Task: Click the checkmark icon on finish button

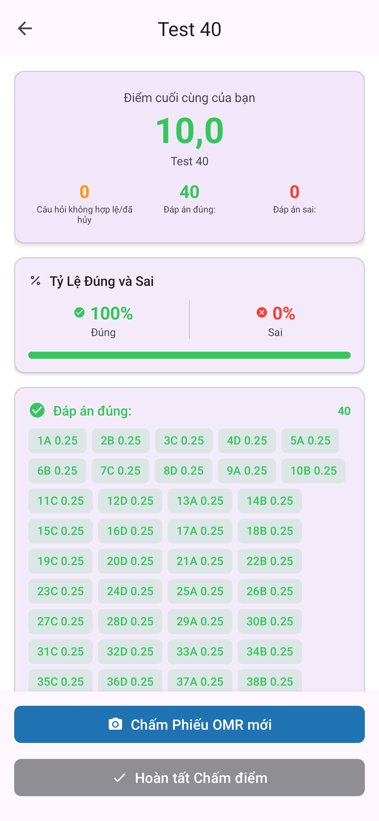Action: [120, 778]
